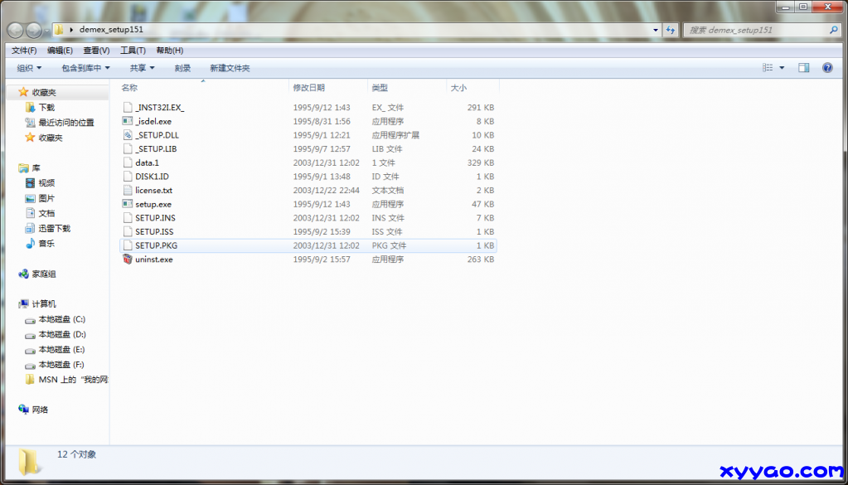Open the 共享 dropdown menu
The height and width of the screenshot is (485, 848).
tap(142, 68)
